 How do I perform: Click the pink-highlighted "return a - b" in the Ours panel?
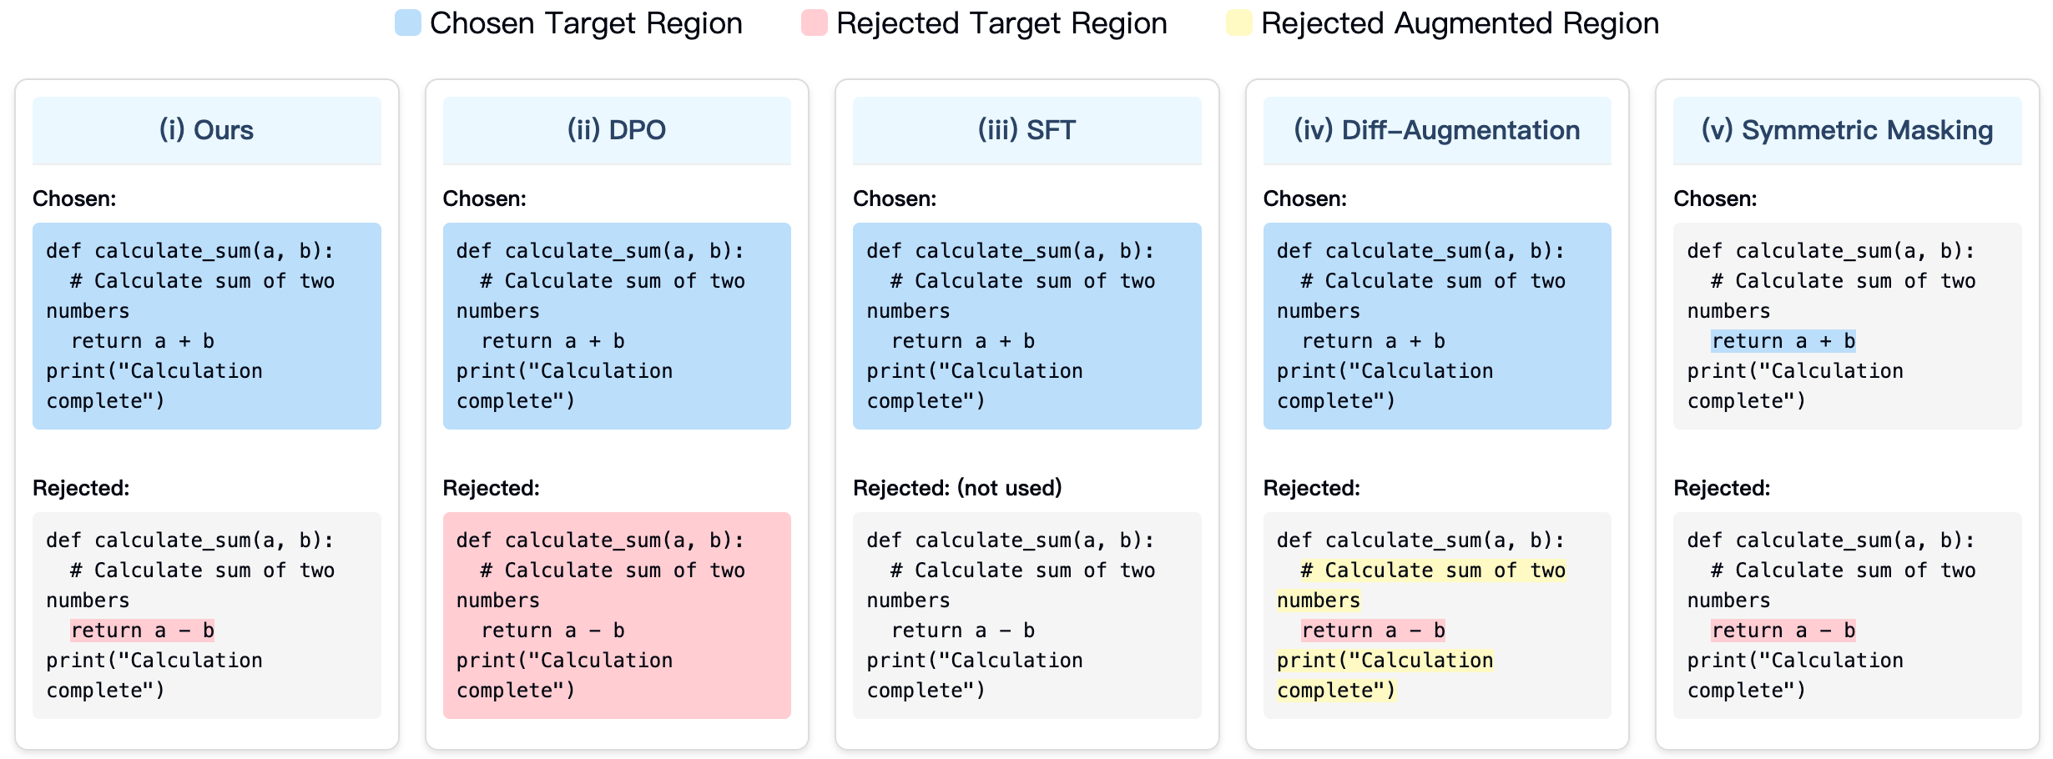coord(143,631)
